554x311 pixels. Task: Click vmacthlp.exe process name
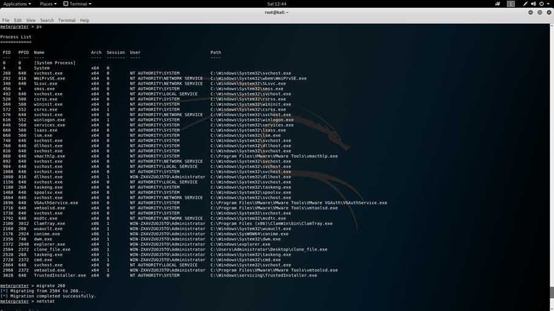coord(50,156)
